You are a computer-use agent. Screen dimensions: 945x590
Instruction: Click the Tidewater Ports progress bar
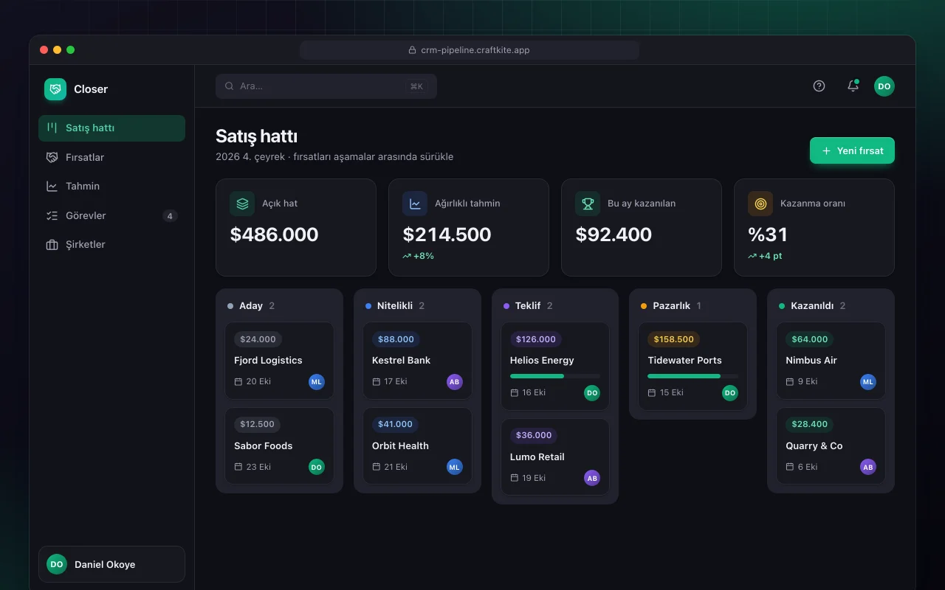693,376
